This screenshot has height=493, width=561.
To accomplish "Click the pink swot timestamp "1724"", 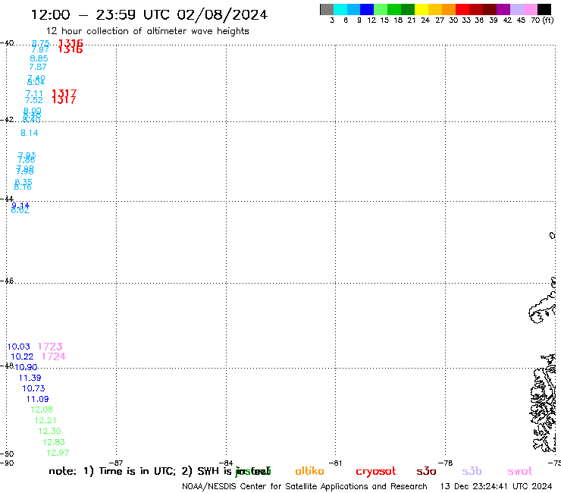I will tap(54, 356).
